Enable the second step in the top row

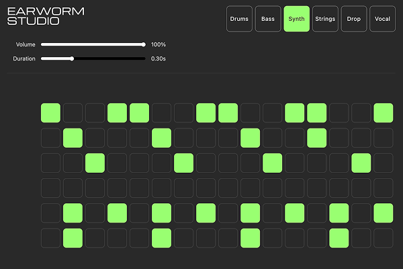coord(73,112)
